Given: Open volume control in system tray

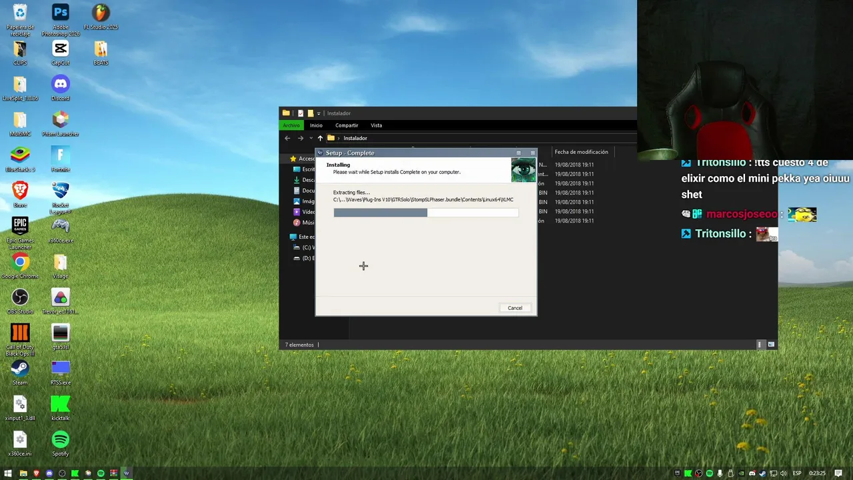Looking at the screenshot, I should coord(783,473).
